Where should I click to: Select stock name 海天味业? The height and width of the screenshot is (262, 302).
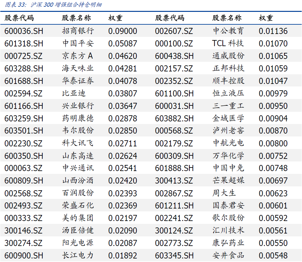point(78,68)
